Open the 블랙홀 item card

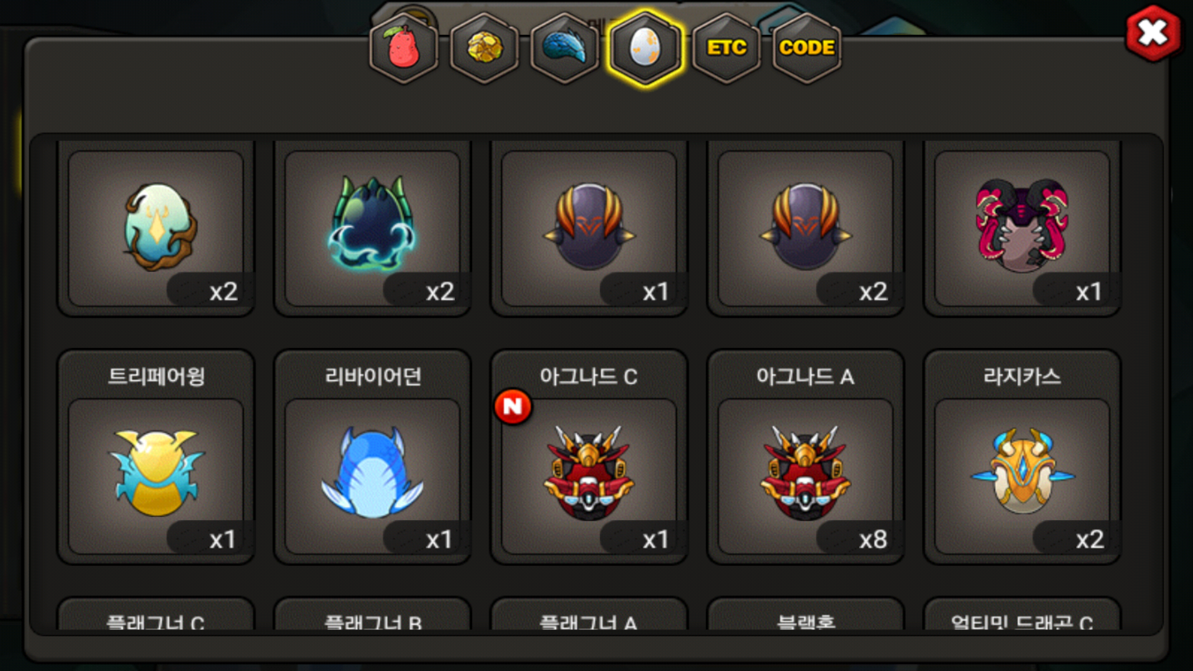[x=805, y=614]
